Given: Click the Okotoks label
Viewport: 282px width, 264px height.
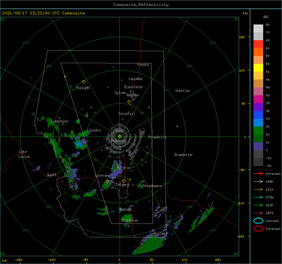Looking at the screenshot, I should pos(125,209).
